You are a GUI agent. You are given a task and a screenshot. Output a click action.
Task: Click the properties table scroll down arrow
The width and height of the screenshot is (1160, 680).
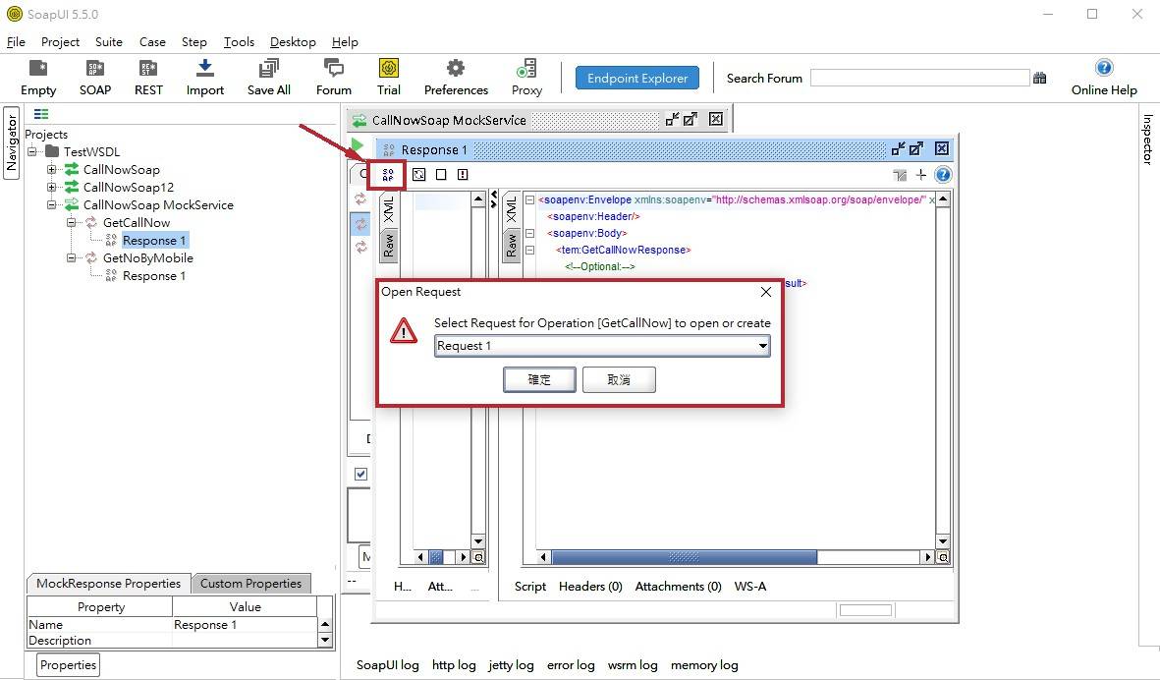pyautogui.click(x=325, y=641)
